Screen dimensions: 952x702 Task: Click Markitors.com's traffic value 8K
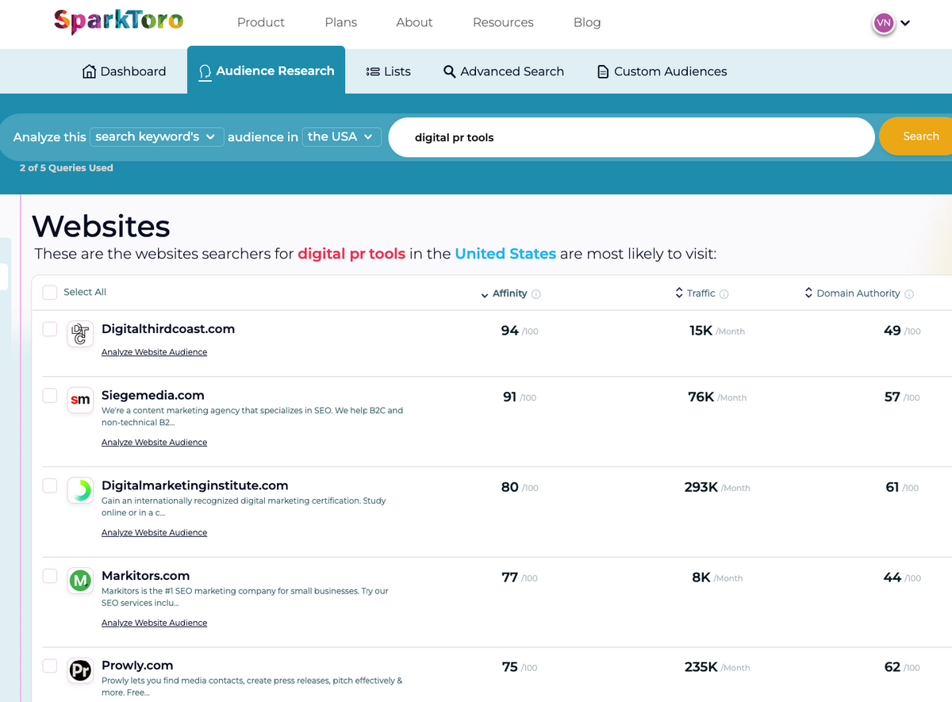pyautogui.click(x=701, y=577)
